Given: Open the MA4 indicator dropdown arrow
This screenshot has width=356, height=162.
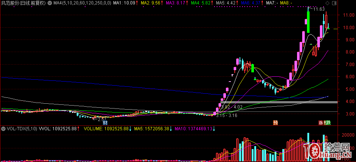Looking at the screenshot, I should click(50, 3).
